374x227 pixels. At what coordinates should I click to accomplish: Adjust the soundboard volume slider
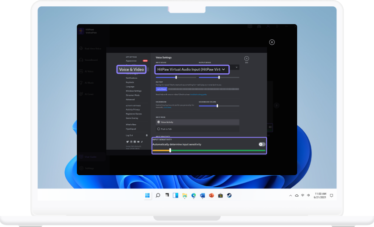pyautogui.click(x=217, y=105)
